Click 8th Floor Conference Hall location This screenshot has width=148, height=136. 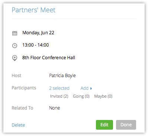(x=49, y=58)
